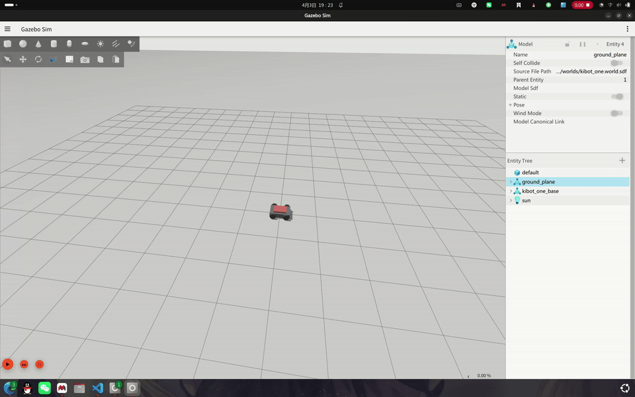Toggle the Self Collide switch
635x397 pixels.
coord(616,63)
